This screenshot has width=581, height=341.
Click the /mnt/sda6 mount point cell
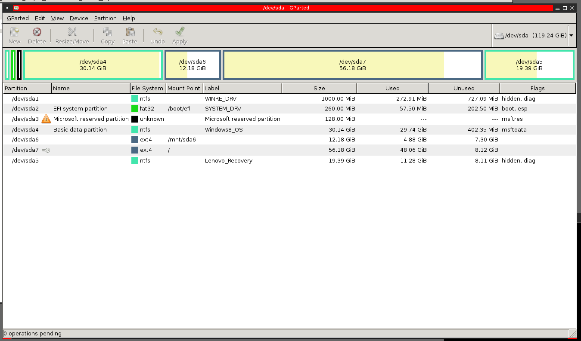pos(182,140)
